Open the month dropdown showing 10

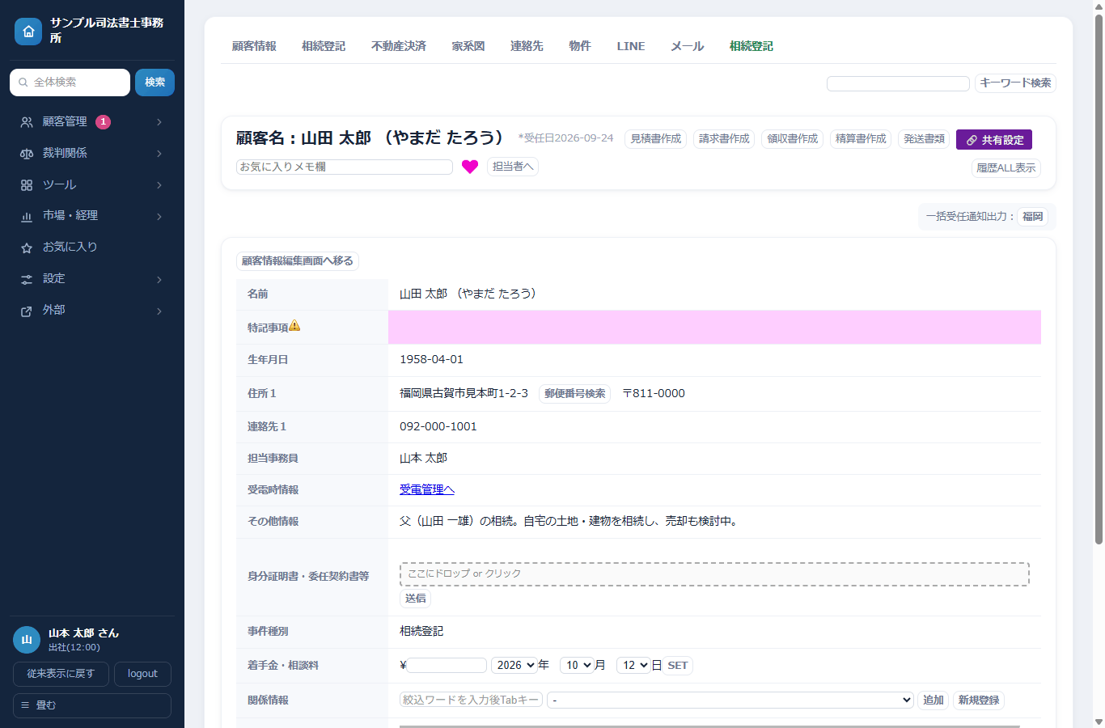point(577,666)
